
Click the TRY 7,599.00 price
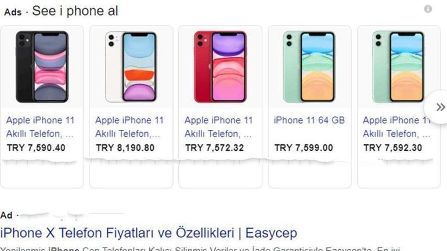[x=304, y=148]
